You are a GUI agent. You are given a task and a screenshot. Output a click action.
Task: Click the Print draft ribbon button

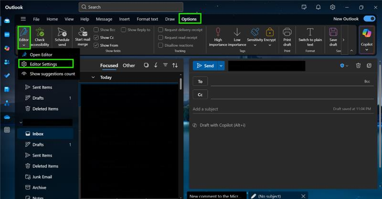[287, 37]
